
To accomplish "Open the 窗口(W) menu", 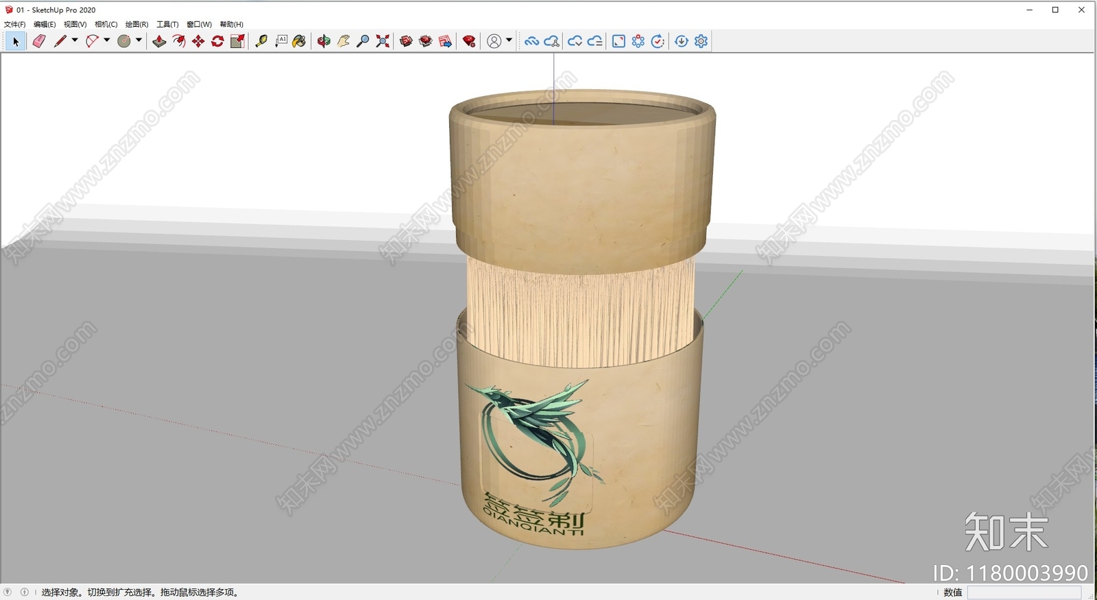I will [199, 24].
